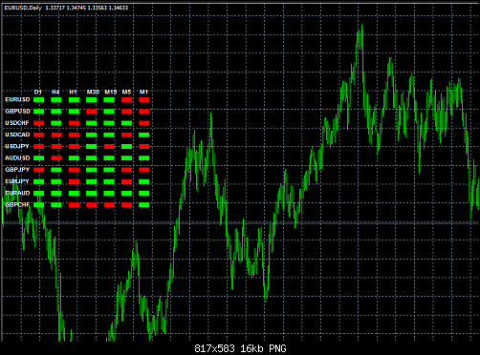Click the green USDJPY M5 trend cell
Screen dimensions: 480x355
click(127, 147)
